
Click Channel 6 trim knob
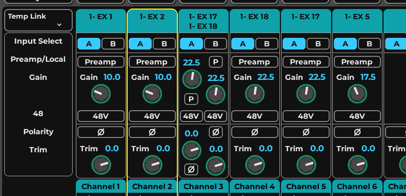357,165
